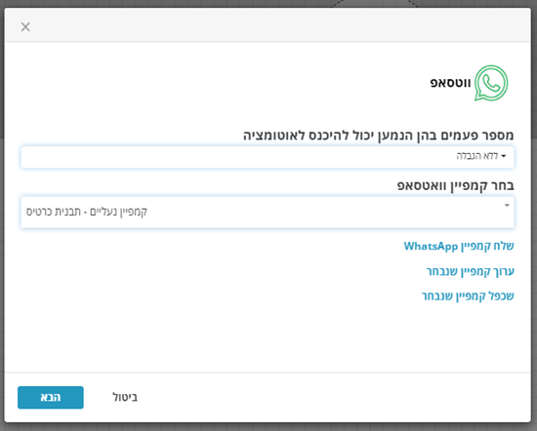This screenshot has height=431, width=537.
Task: Proceed with the blue הבא button
Action: (x=51, y=398)
